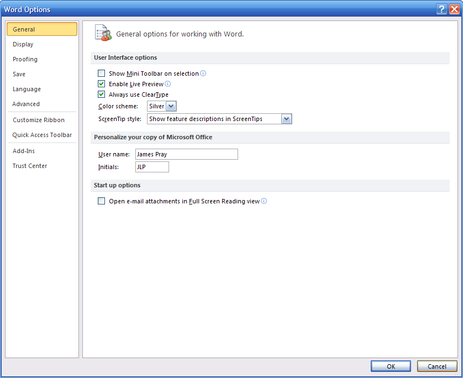Switch to the Display category

(42, 44)
